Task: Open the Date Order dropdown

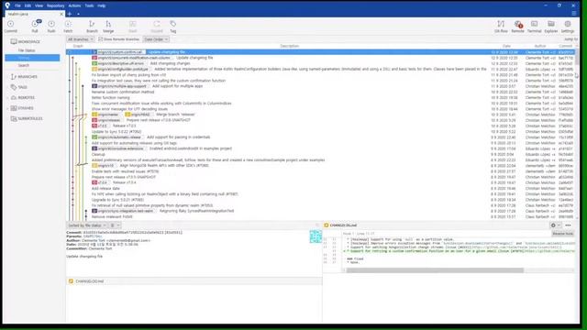Action: [x=156, y=38]
